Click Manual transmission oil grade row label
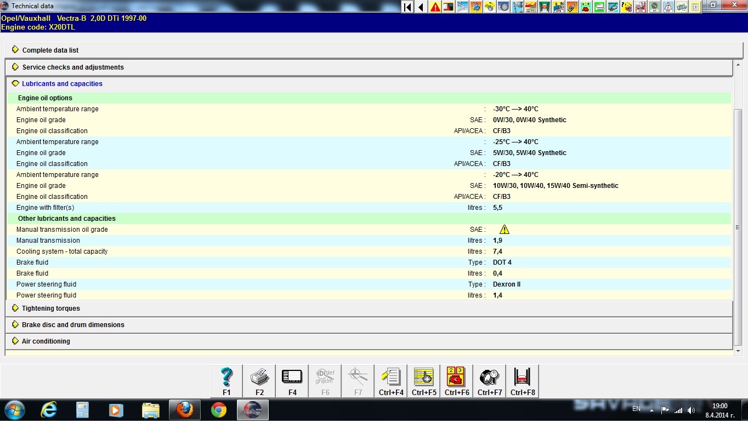748x423 pixels. tap(62, 230)
